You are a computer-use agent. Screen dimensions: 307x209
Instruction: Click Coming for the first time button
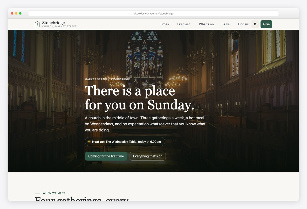(106, 156)
